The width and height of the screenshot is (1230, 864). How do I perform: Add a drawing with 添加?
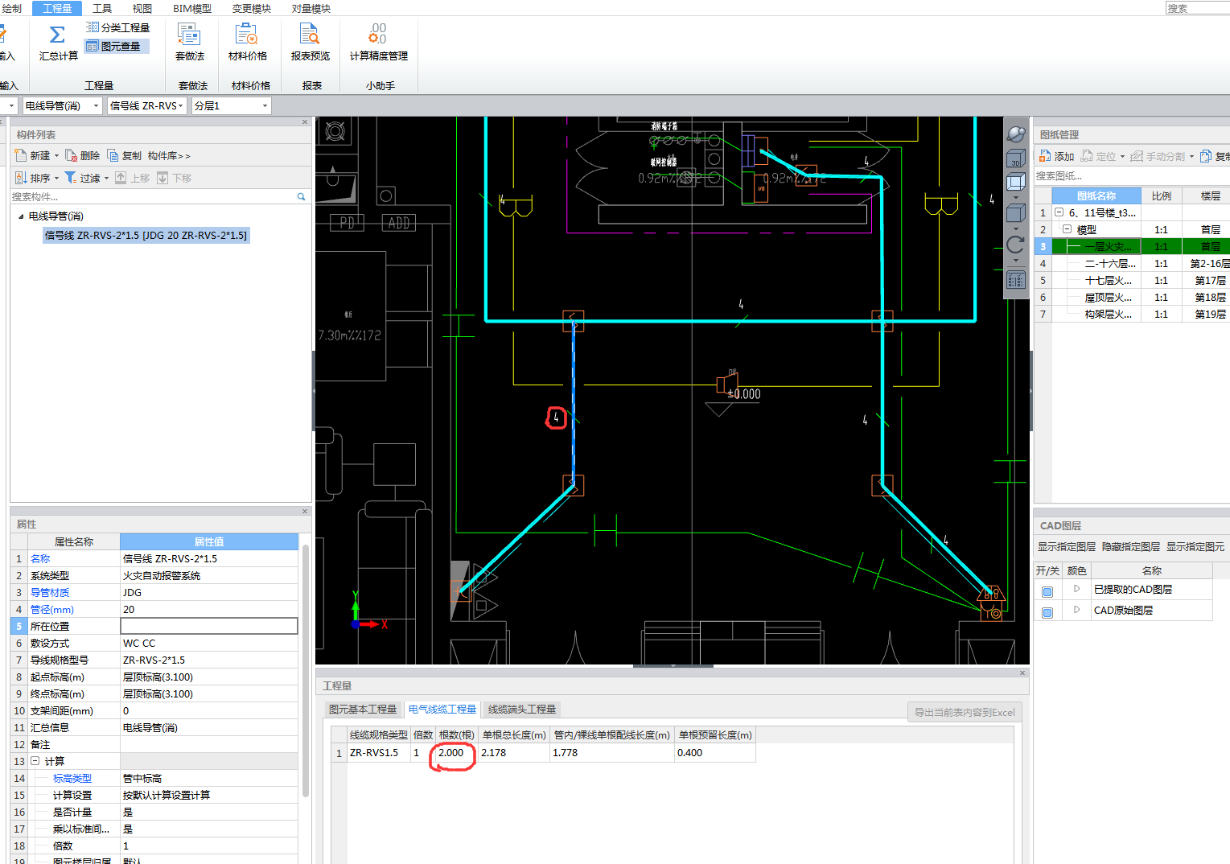pyautogui.click(x=1056, y=156)
